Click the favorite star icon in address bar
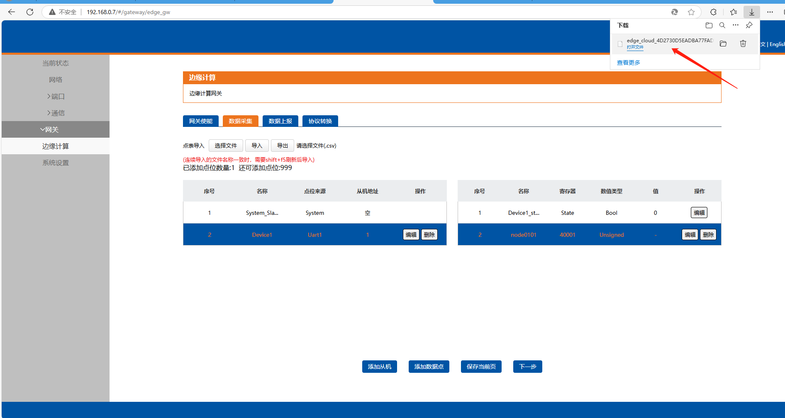The height and width of the screenshot is (418, 785). tap(691, 12)
